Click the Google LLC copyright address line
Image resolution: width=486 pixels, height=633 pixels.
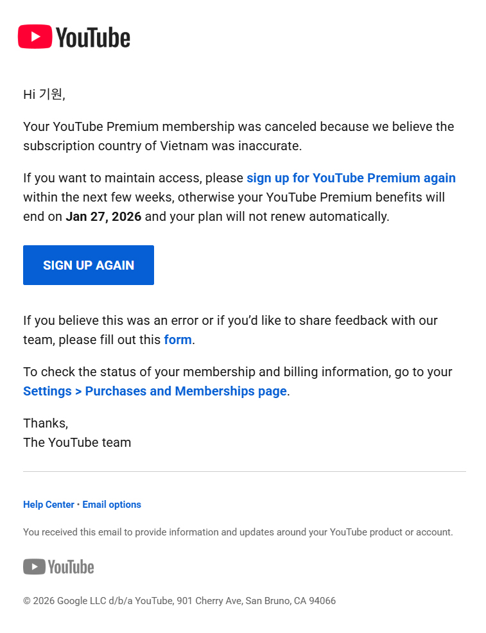pyautogui.click(x=179, y=601)
